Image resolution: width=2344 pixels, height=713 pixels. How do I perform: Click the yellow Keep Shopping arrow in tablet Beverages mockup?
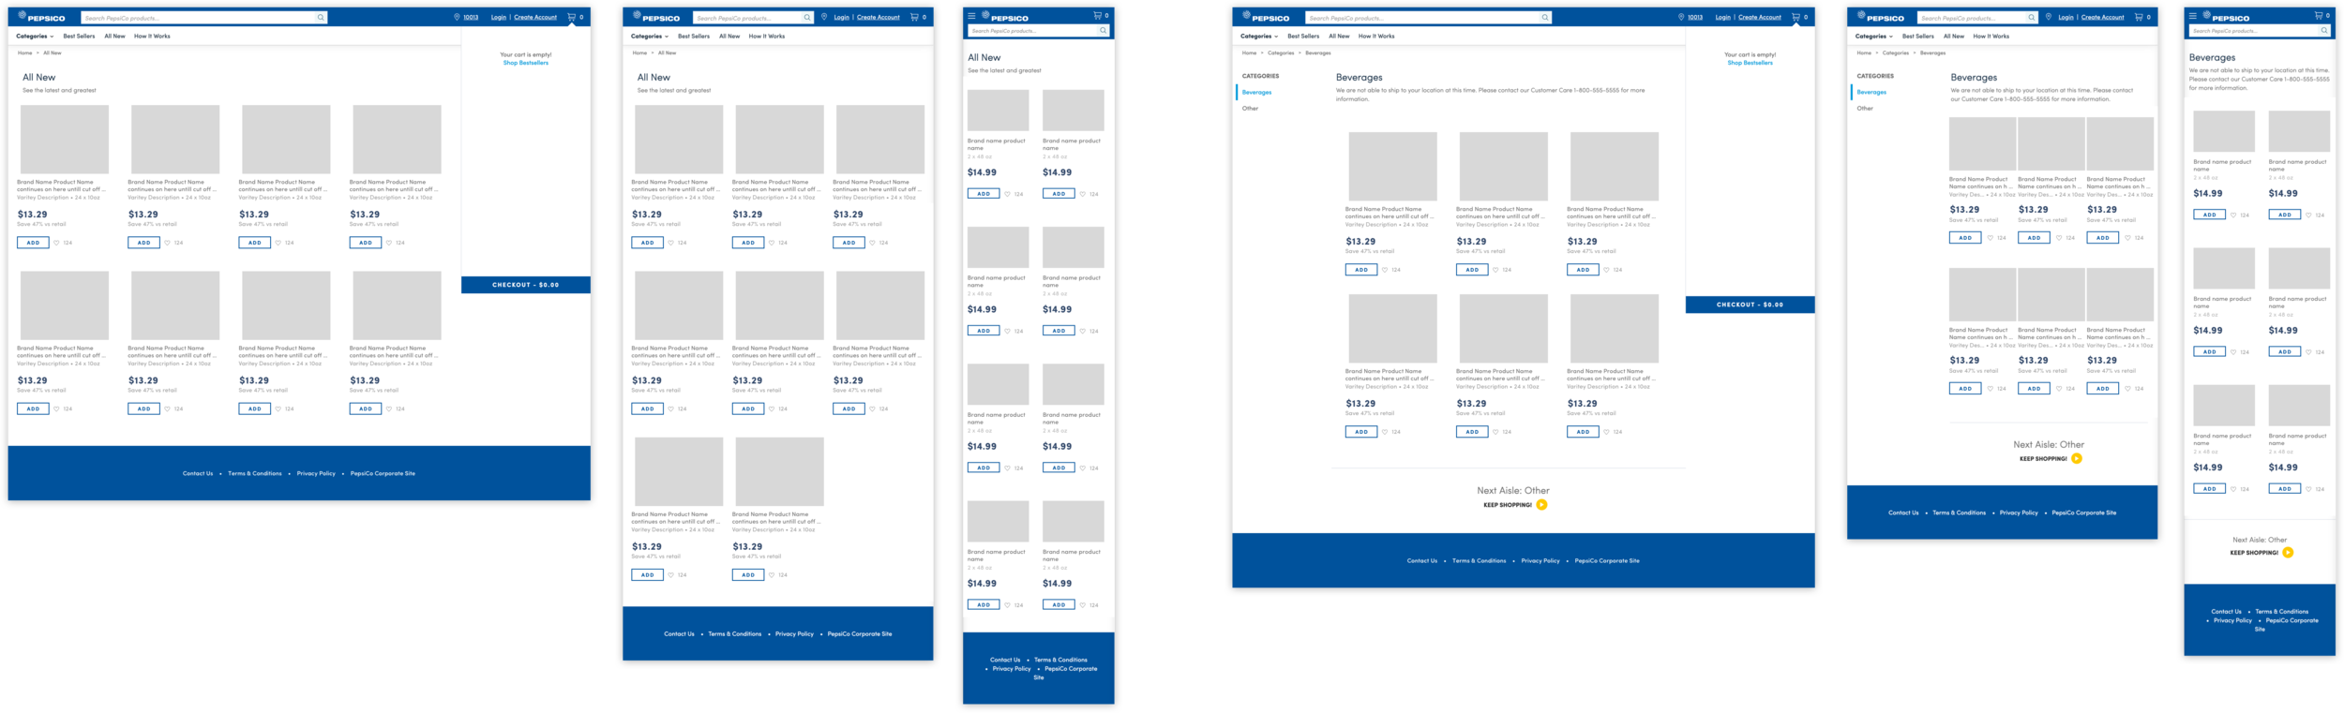coord(2077,459)
